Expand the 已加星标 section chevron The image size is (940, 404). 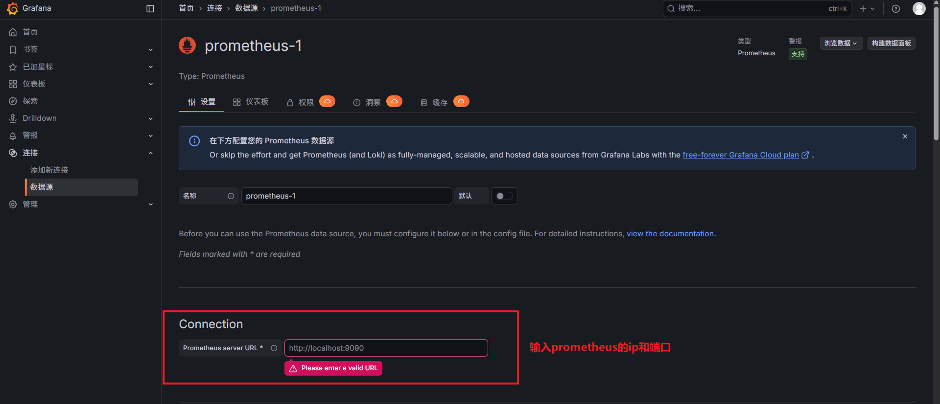pyautogui.click(x=151, y=67)
